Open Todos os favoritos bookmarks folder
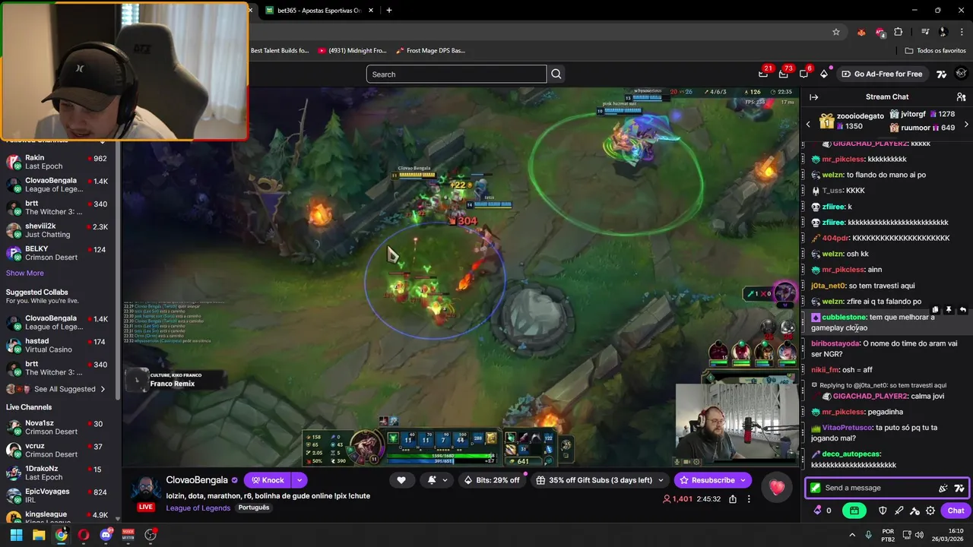The height and width of the screenshot is (547, 973). pos(935,51)
